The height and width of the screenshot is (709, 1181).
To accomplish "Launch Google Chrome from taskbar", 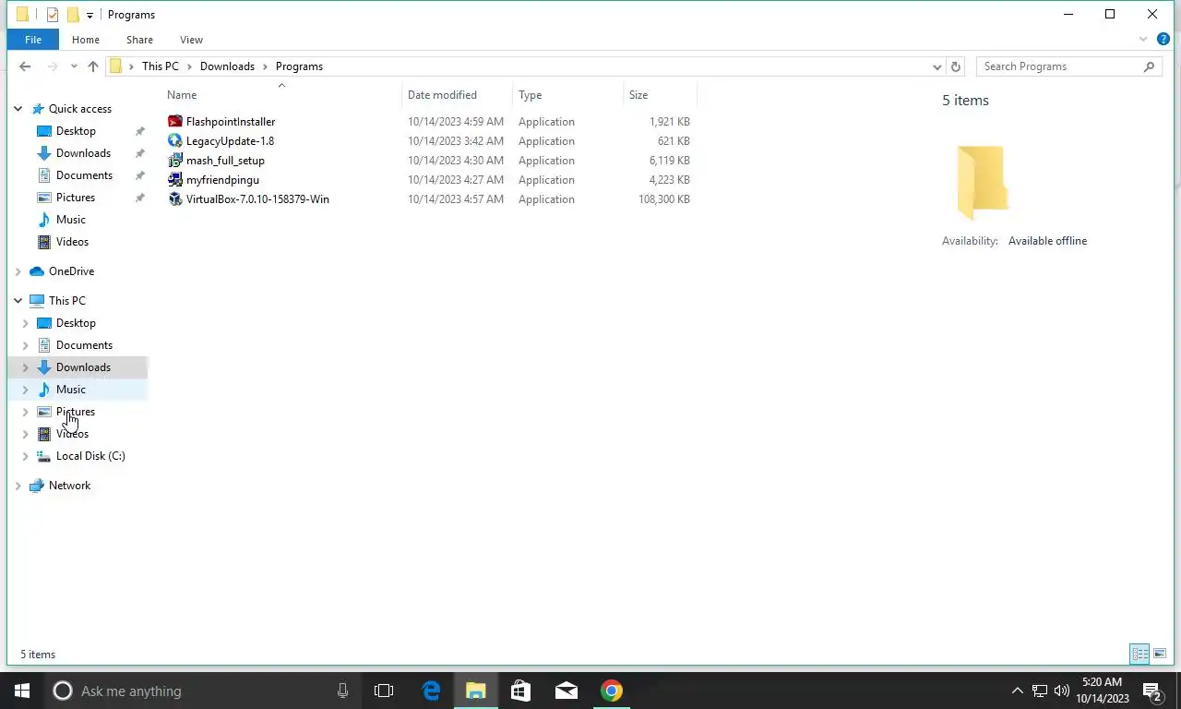I will [x=612, y=691].
